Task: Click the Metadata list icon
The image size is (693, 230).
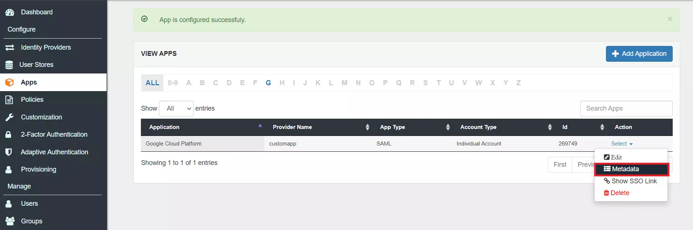Action: [x=607, y=169]
